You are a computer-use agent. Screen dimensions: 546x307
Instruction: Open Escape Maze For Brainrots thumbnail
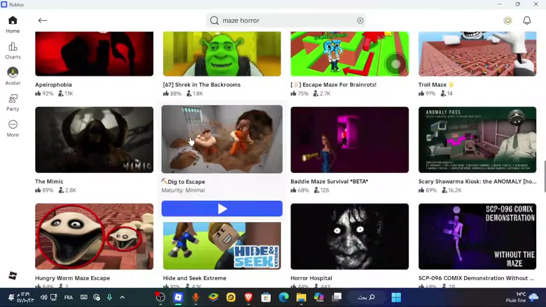click(x=350, y=54)
